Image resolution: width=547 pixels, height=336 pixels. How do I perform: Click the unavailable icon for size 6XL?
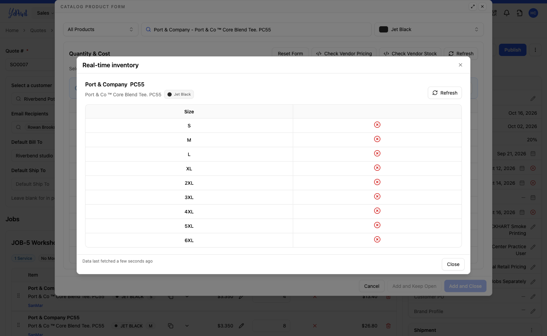pos(377,239)
